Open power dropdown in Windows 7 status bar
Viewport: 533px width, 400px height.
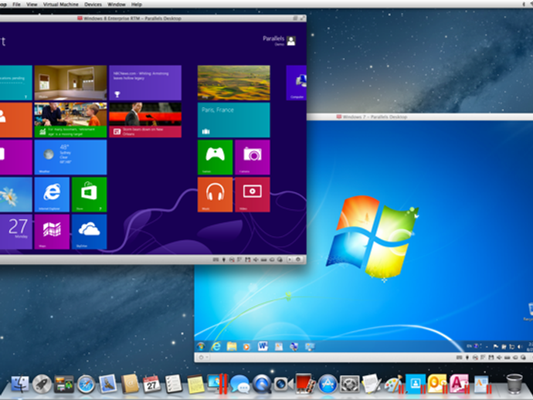point(203,358)
